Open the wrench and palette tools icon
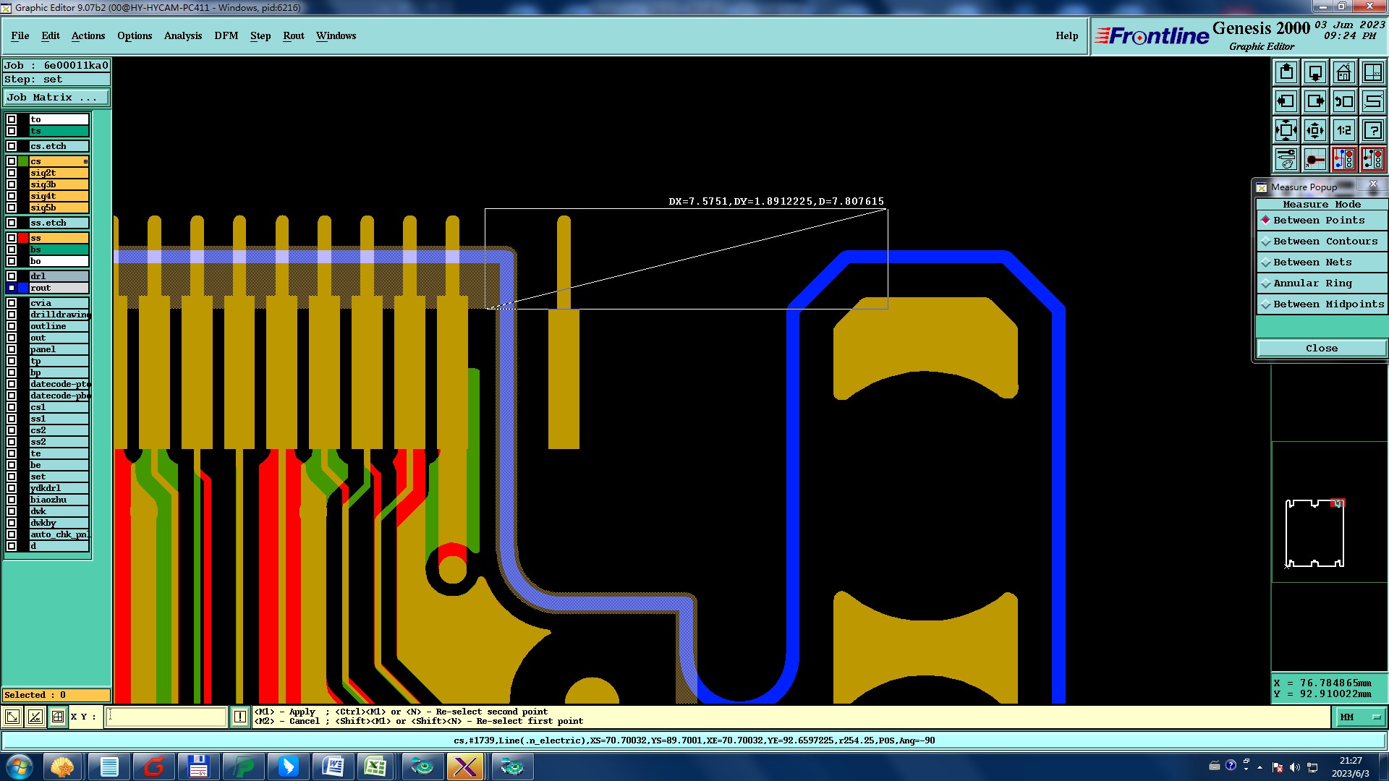The width and height of the screenshot is (1389, 781). click(x=1286, y=159)
